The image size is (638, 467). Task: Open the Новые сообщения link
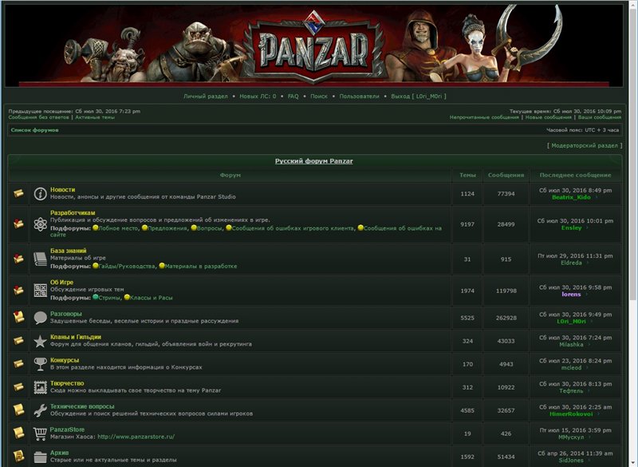coord(548,117)
